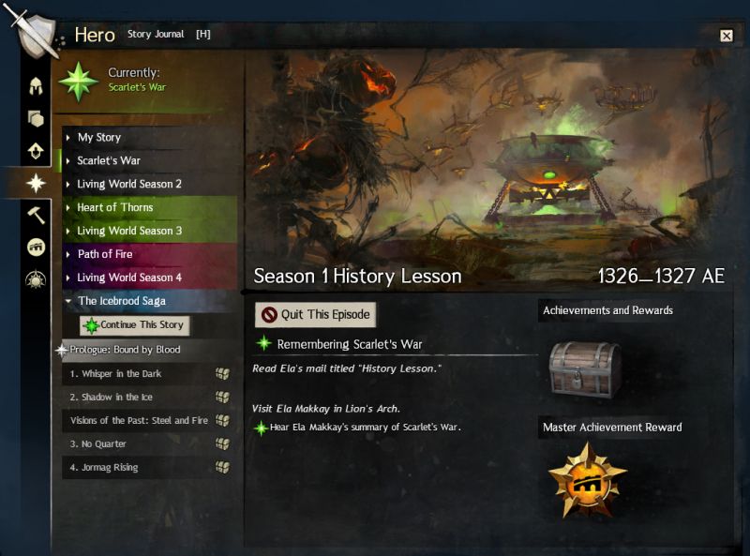Screen dimensions: 750x556
Task: Click chest icon beside Jormag Rising
Action: click(222, 467)
